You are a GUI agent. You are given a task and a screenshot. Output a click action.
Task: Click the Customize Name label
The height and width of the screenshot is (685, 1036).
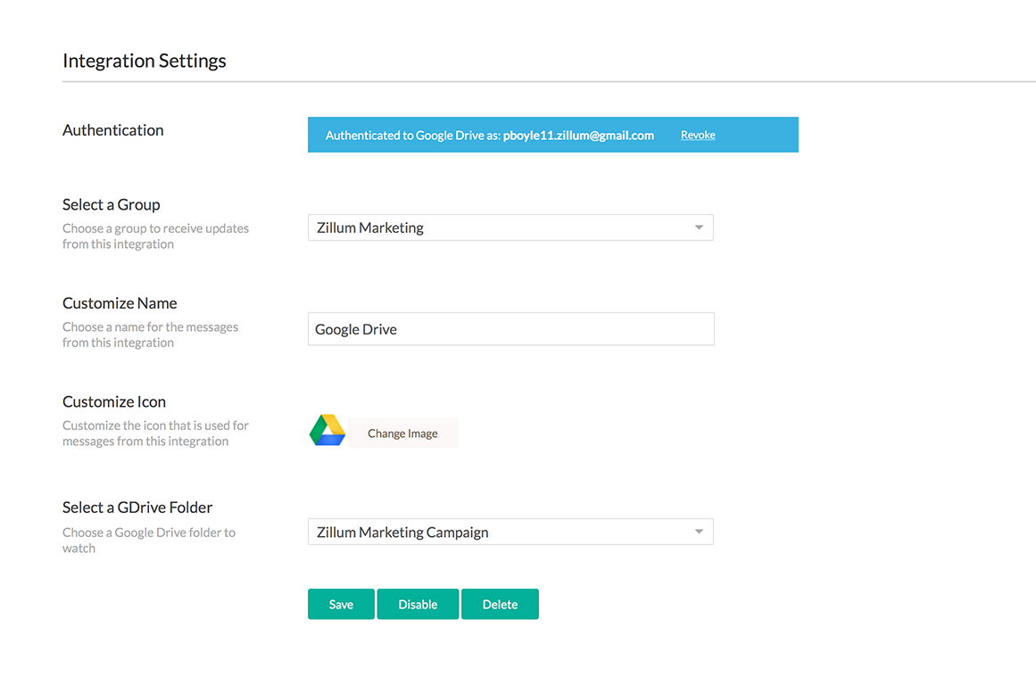[x=120, y=303]
